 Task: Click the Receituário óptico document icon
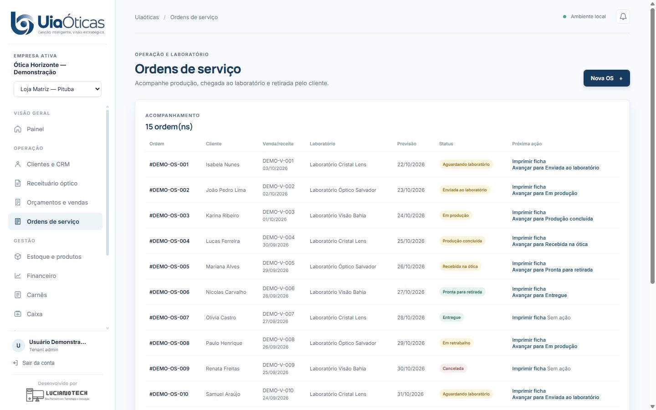click(18, 184)
